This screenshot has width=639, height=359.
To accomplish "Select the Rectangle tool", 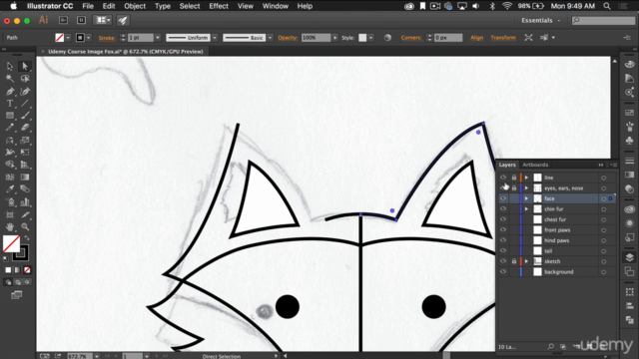I will coord(10,116).
